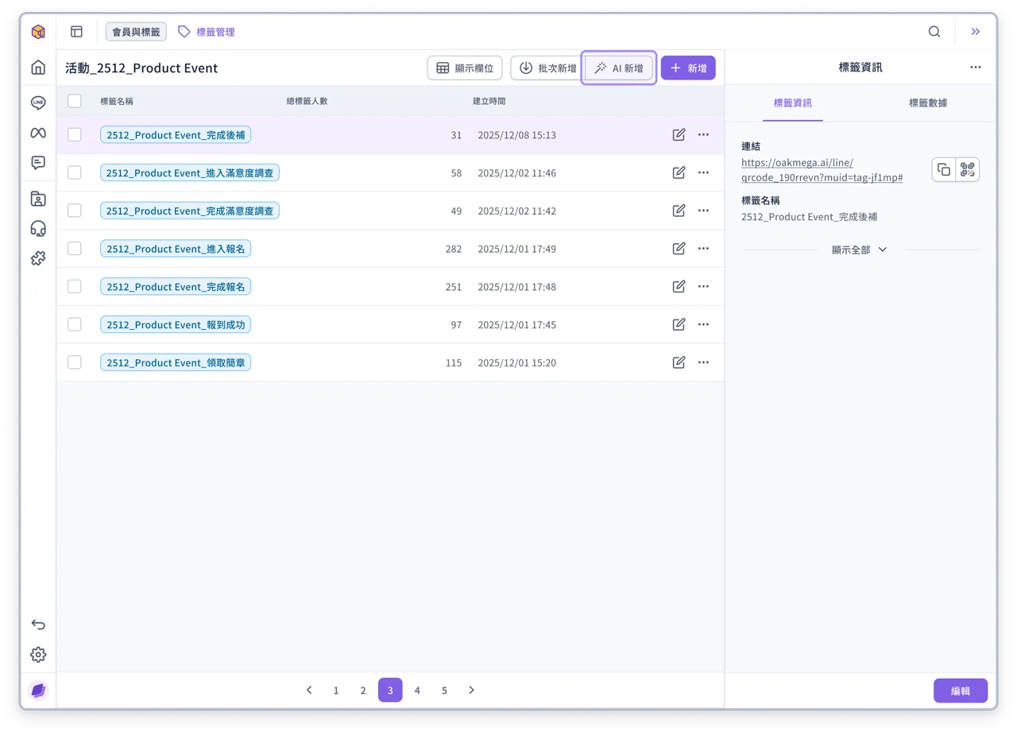Open the puzzle-piece extensions icon

[38, 258]
